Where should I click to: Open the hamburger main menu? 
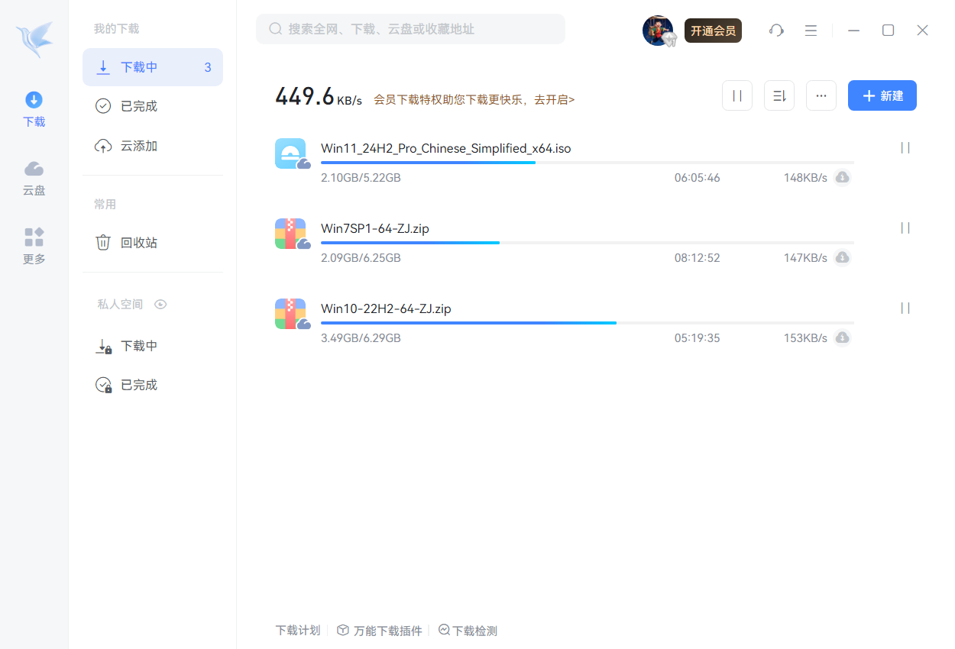point(811,31)
